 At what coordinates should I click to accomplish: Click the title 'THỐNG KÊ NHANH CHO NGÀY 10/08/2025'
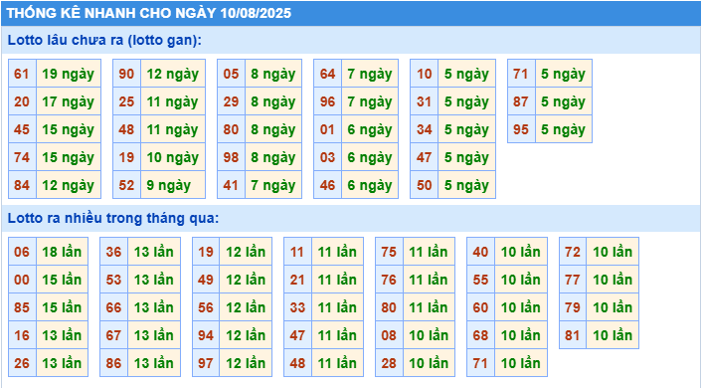coord(149,13)
